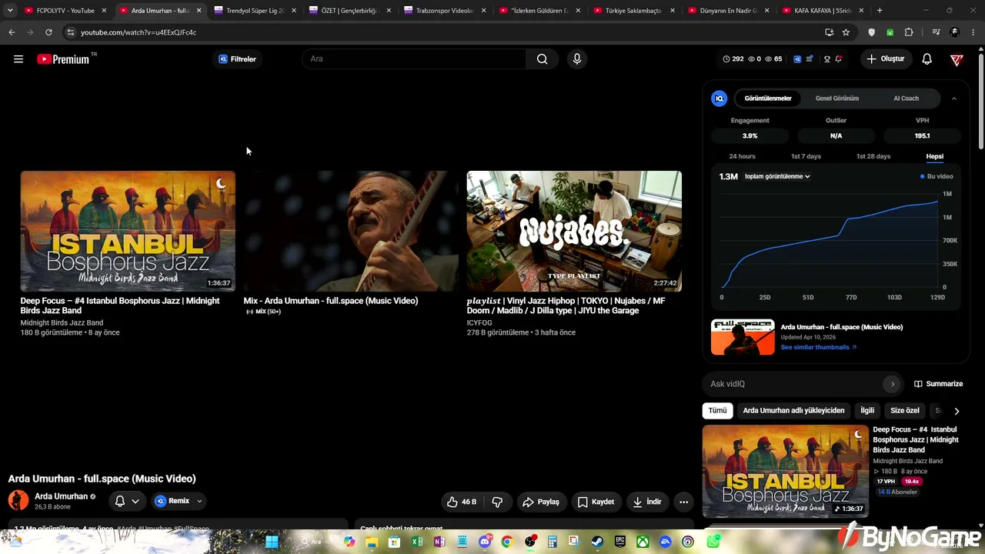Screen dimensions: 985x554
Task: Open the channel notification bell dropdown
Action: point(127,501)
